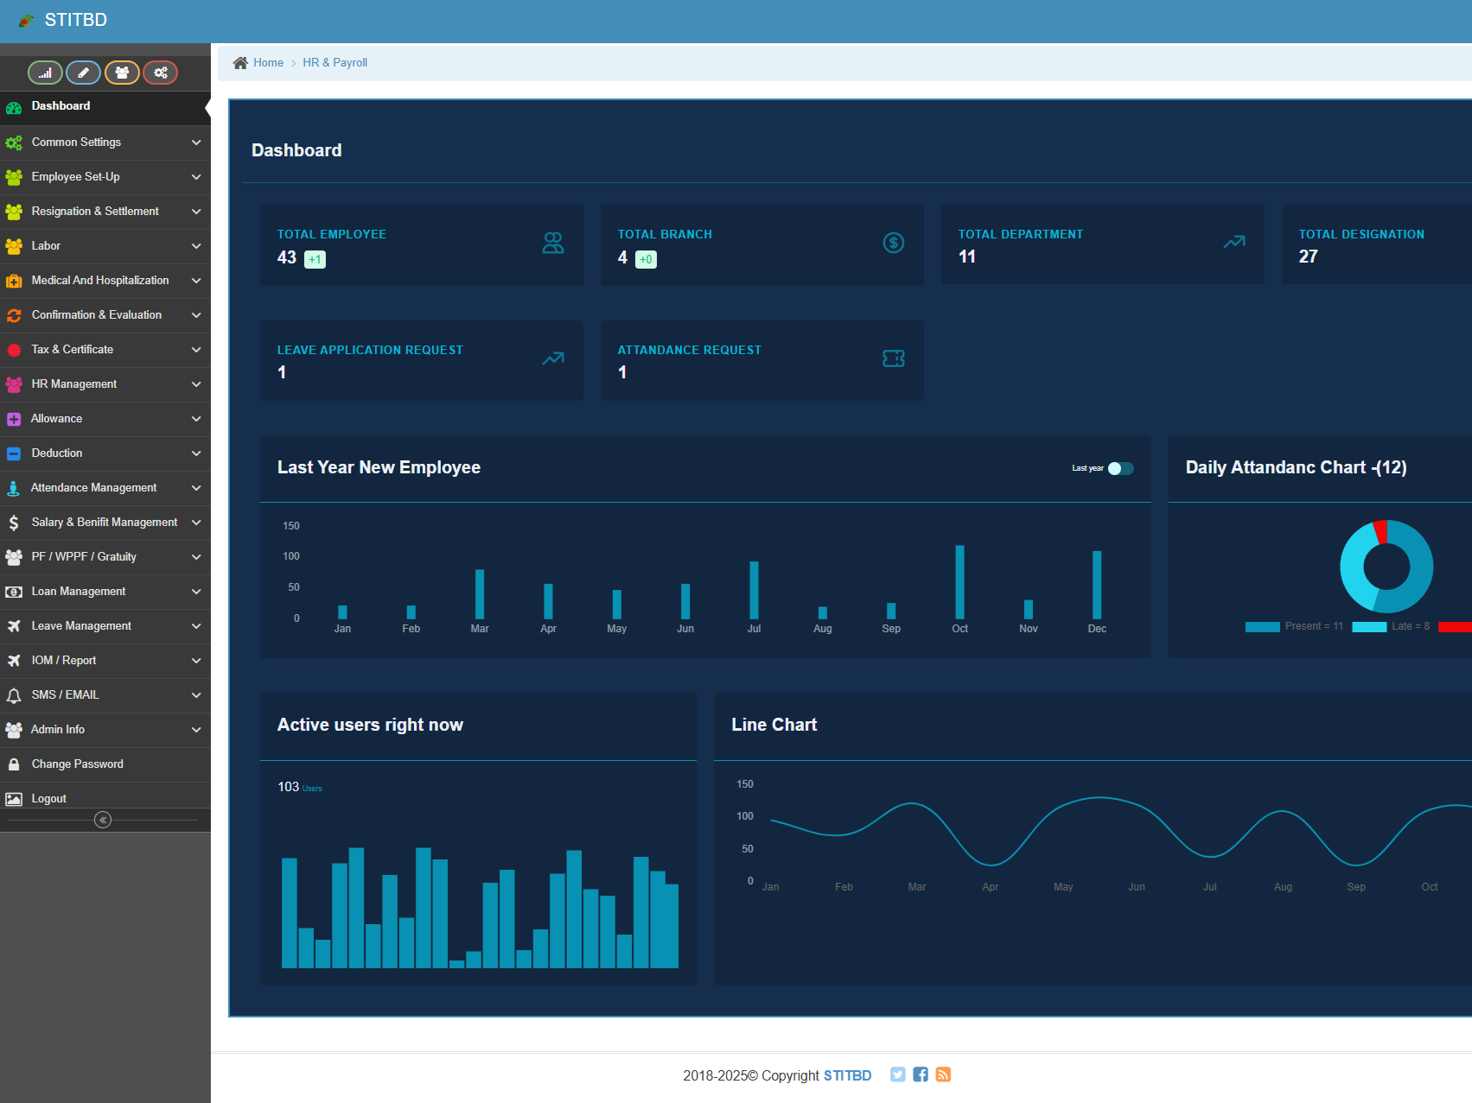Screen dimensions: 1472x1103
Task: Click the gears settings icon in sidebar toolbar
Action: (161, 73)
